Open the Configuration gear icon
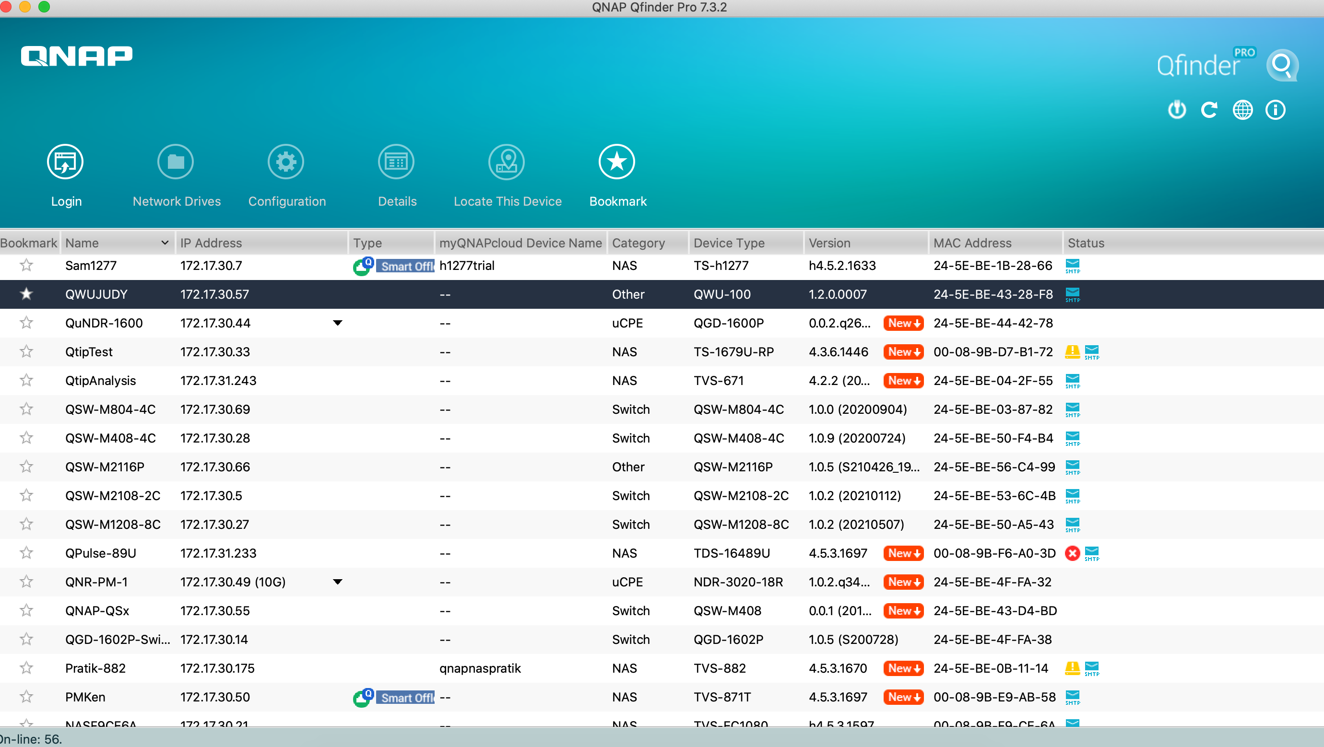Viewport: 1324px width, 747px height. (286, 162)
